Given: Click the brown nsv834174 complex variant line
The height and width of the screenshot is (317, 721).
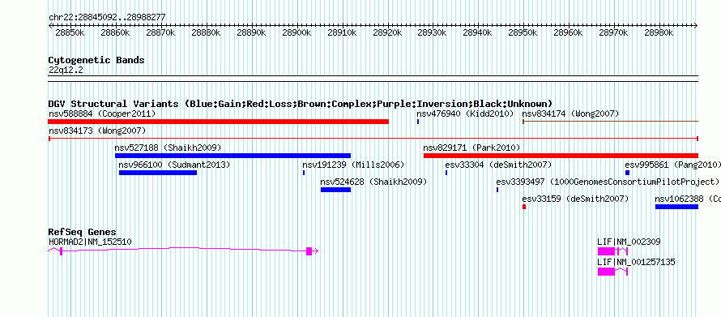Looking at the screenshot, I should point(611,122).
